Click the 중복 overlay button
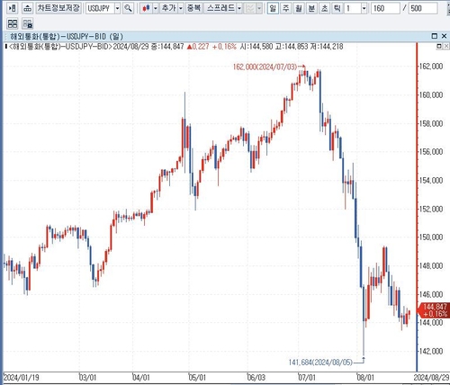The height and width of the screenshot is (385, 450). (x=193, y=8)
